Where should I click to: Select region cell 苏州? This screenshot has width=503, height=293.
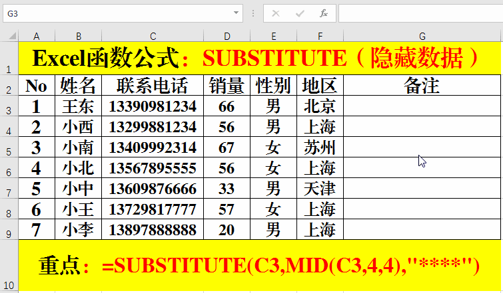click(x=320, y=147)
